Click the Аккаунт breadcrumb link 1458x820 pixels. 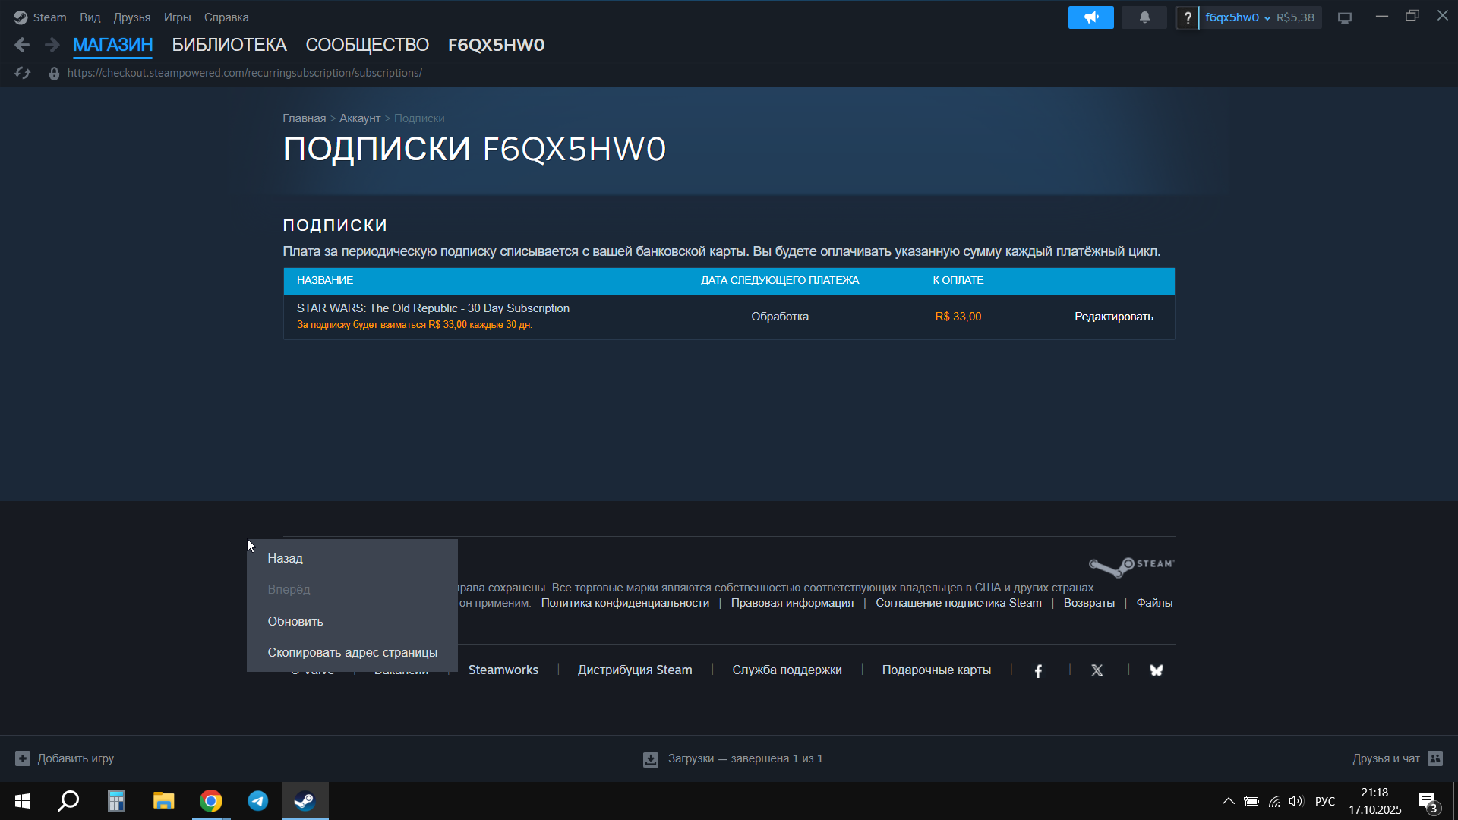pyautogui.click(x=359, y=118)
